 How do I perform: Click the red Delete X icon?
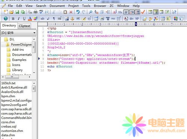coord(71,12)
